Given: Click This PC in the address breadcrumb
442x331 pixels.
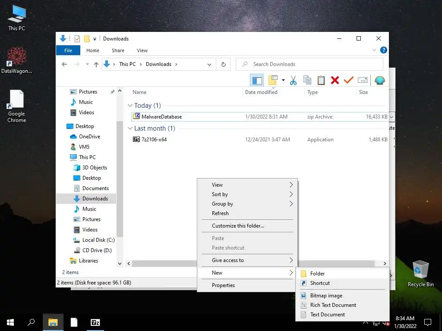Looking at the screenshot, I should pos(127,64).
